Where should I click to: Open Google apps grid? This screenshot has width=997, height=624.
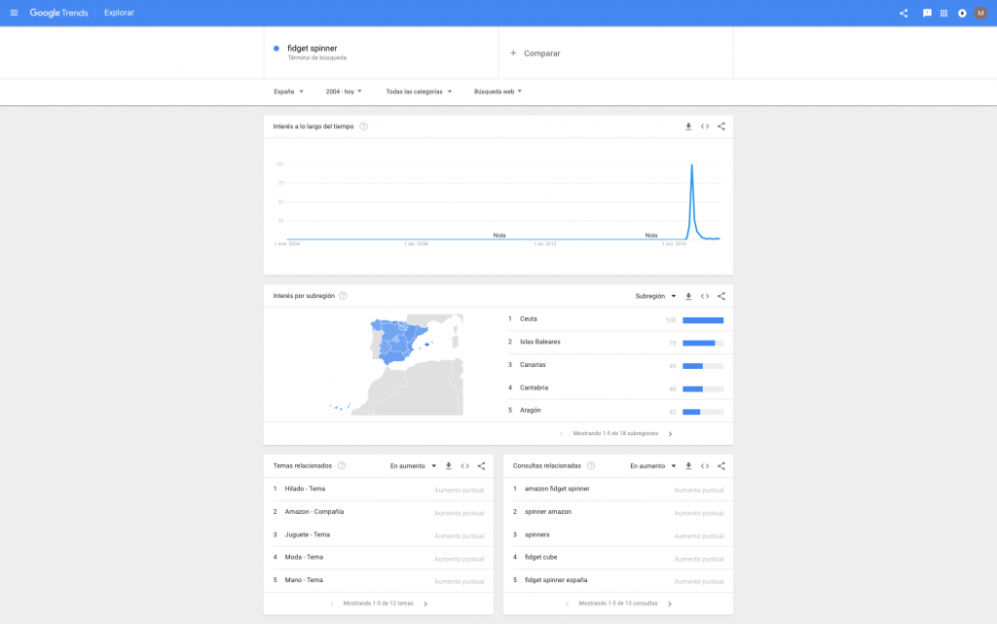943,13
